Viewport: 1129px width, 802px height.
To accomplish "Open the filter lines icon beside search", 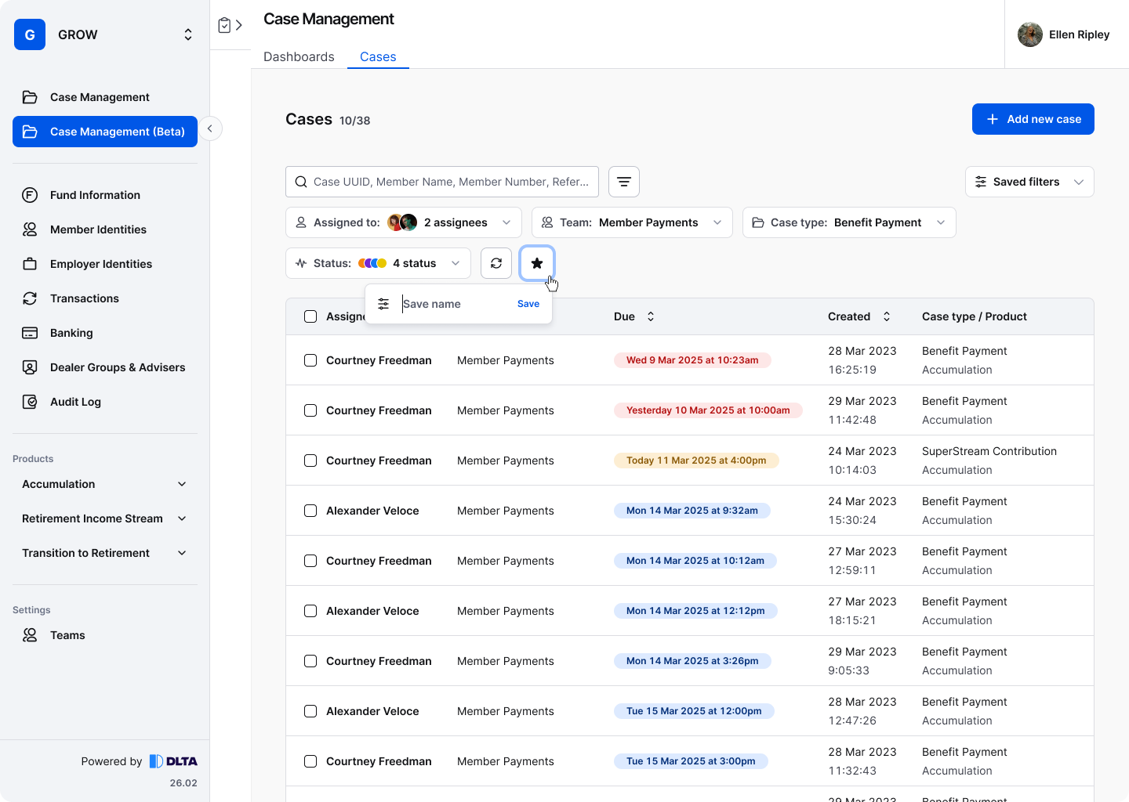I will 624,182.
